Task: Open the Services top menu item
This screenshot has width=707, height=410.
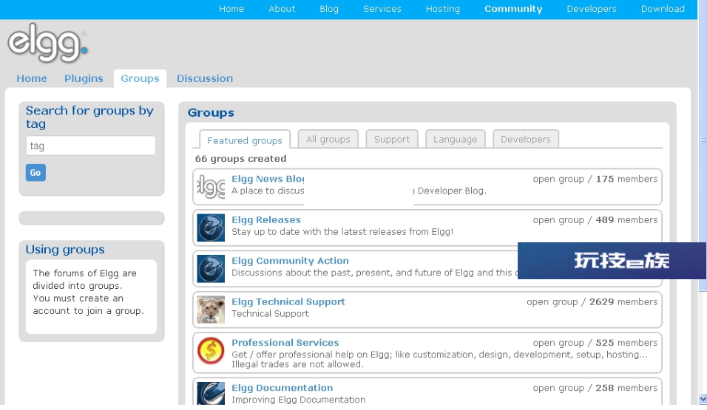Action: point(382,9)
